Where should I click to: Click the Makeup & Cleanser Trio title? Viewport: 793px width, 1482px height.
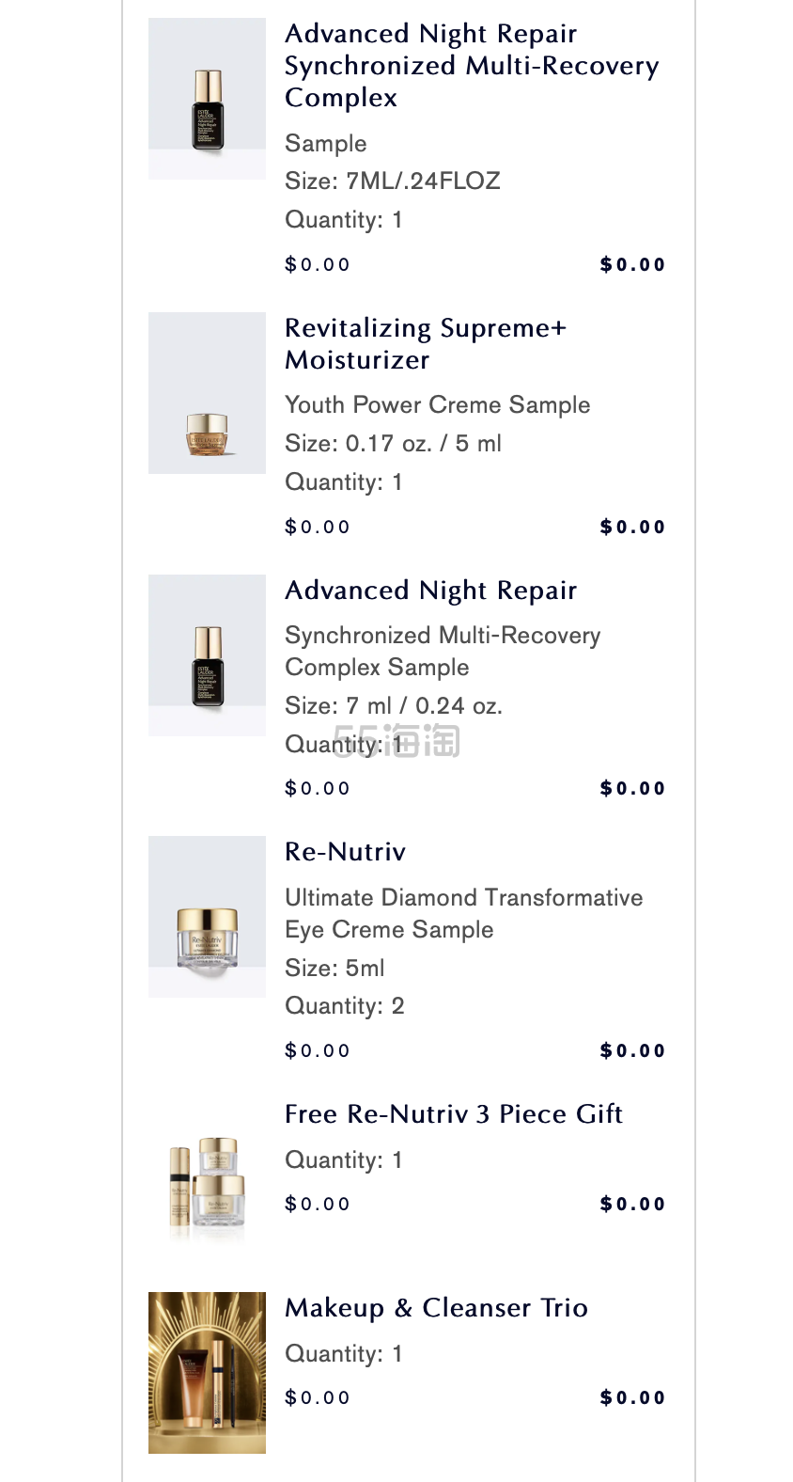(x=436, y=1308)
